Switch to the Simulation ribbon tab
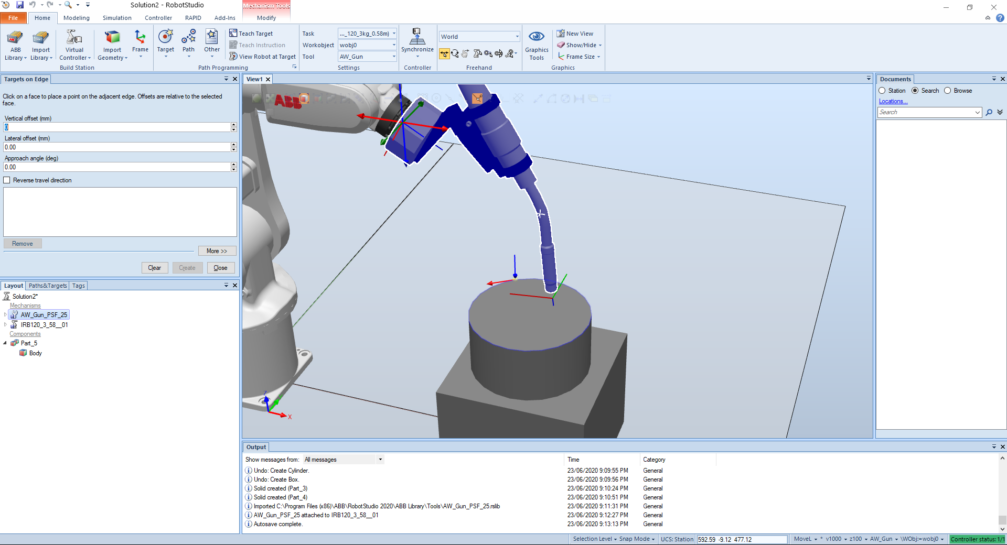 click(117, 18)
